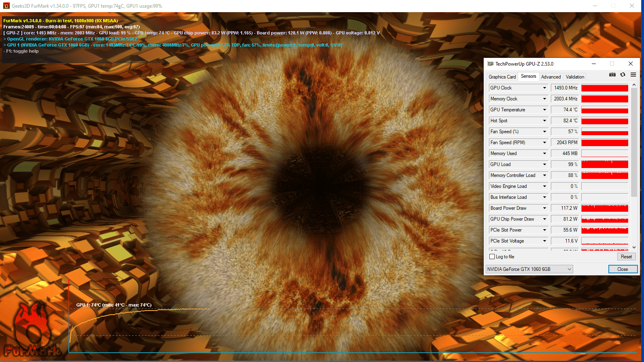
Task: Open the Fan Speed (RPM) sensor dropdown
Action: tap(544, 143)
